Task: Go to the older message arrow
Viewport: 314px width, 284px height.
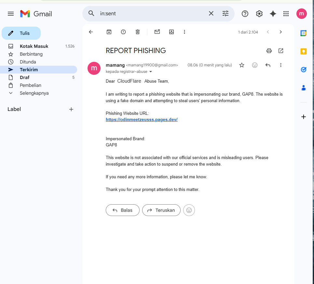Action: (x=280, y=32)
